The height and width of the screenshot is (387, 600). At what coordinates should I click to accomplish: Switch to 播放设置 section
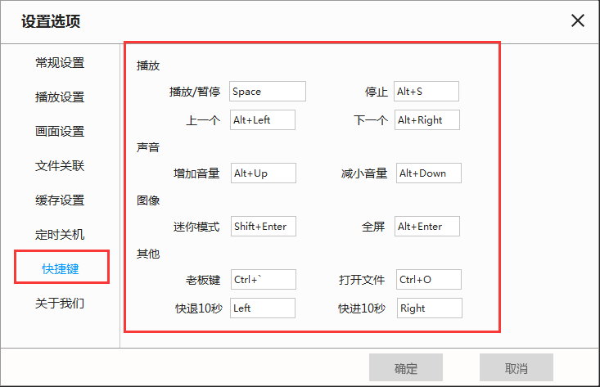pos(60,97)
